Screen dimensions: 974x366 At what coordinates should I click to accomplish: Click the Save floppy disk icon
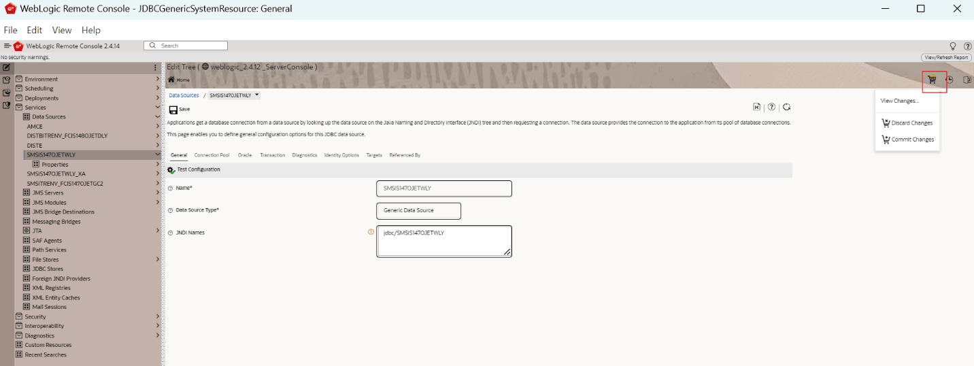click(x=173, y=110)
